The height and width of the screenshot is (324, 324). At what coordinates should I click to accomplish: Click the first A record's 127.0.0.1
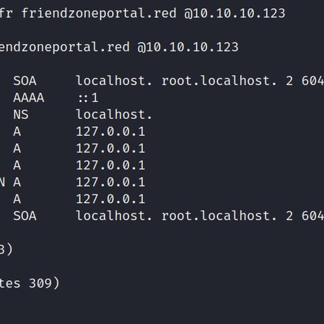point(111,132)
